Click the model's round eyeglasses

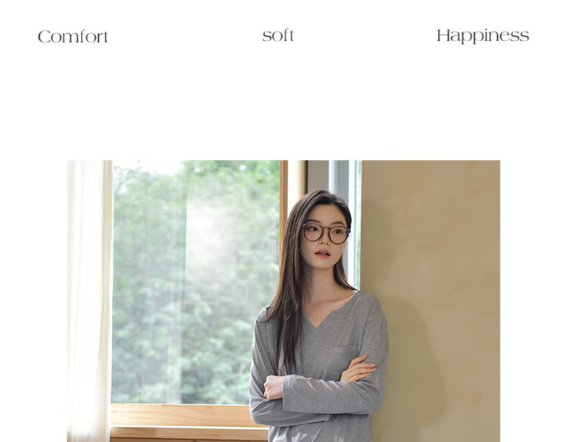coord(326,233)
